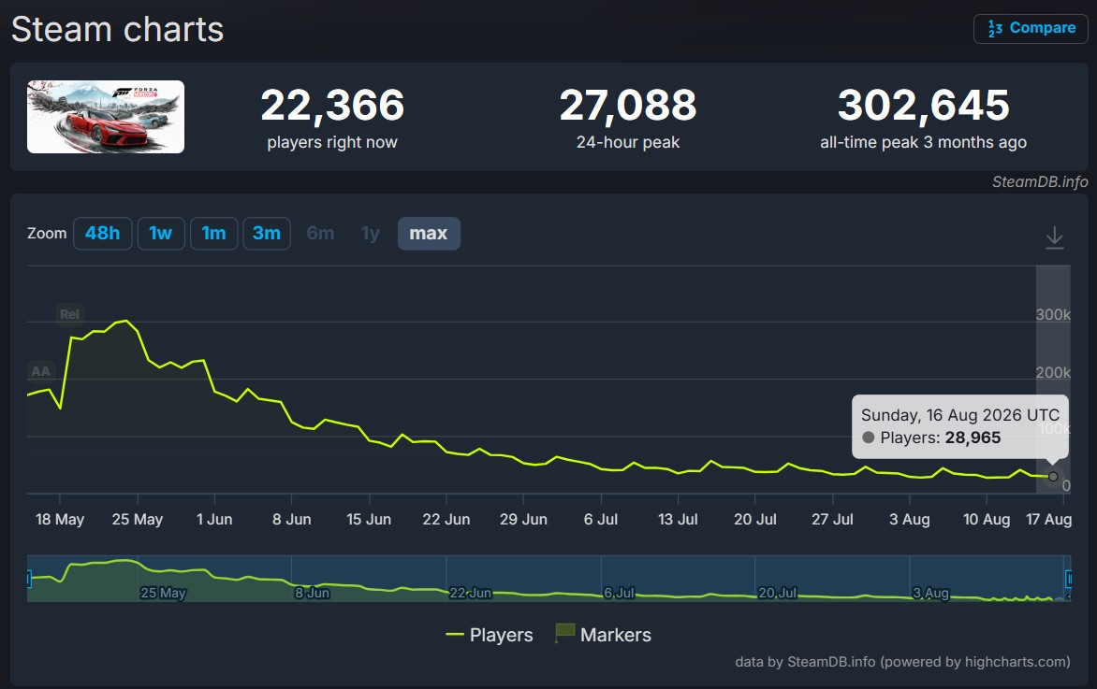
Task: Open SteamDB.info credit link
Action: (x=1040, y=181)
